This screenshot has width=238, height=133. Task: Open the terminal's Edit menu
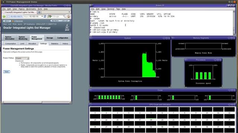[98, 9]
